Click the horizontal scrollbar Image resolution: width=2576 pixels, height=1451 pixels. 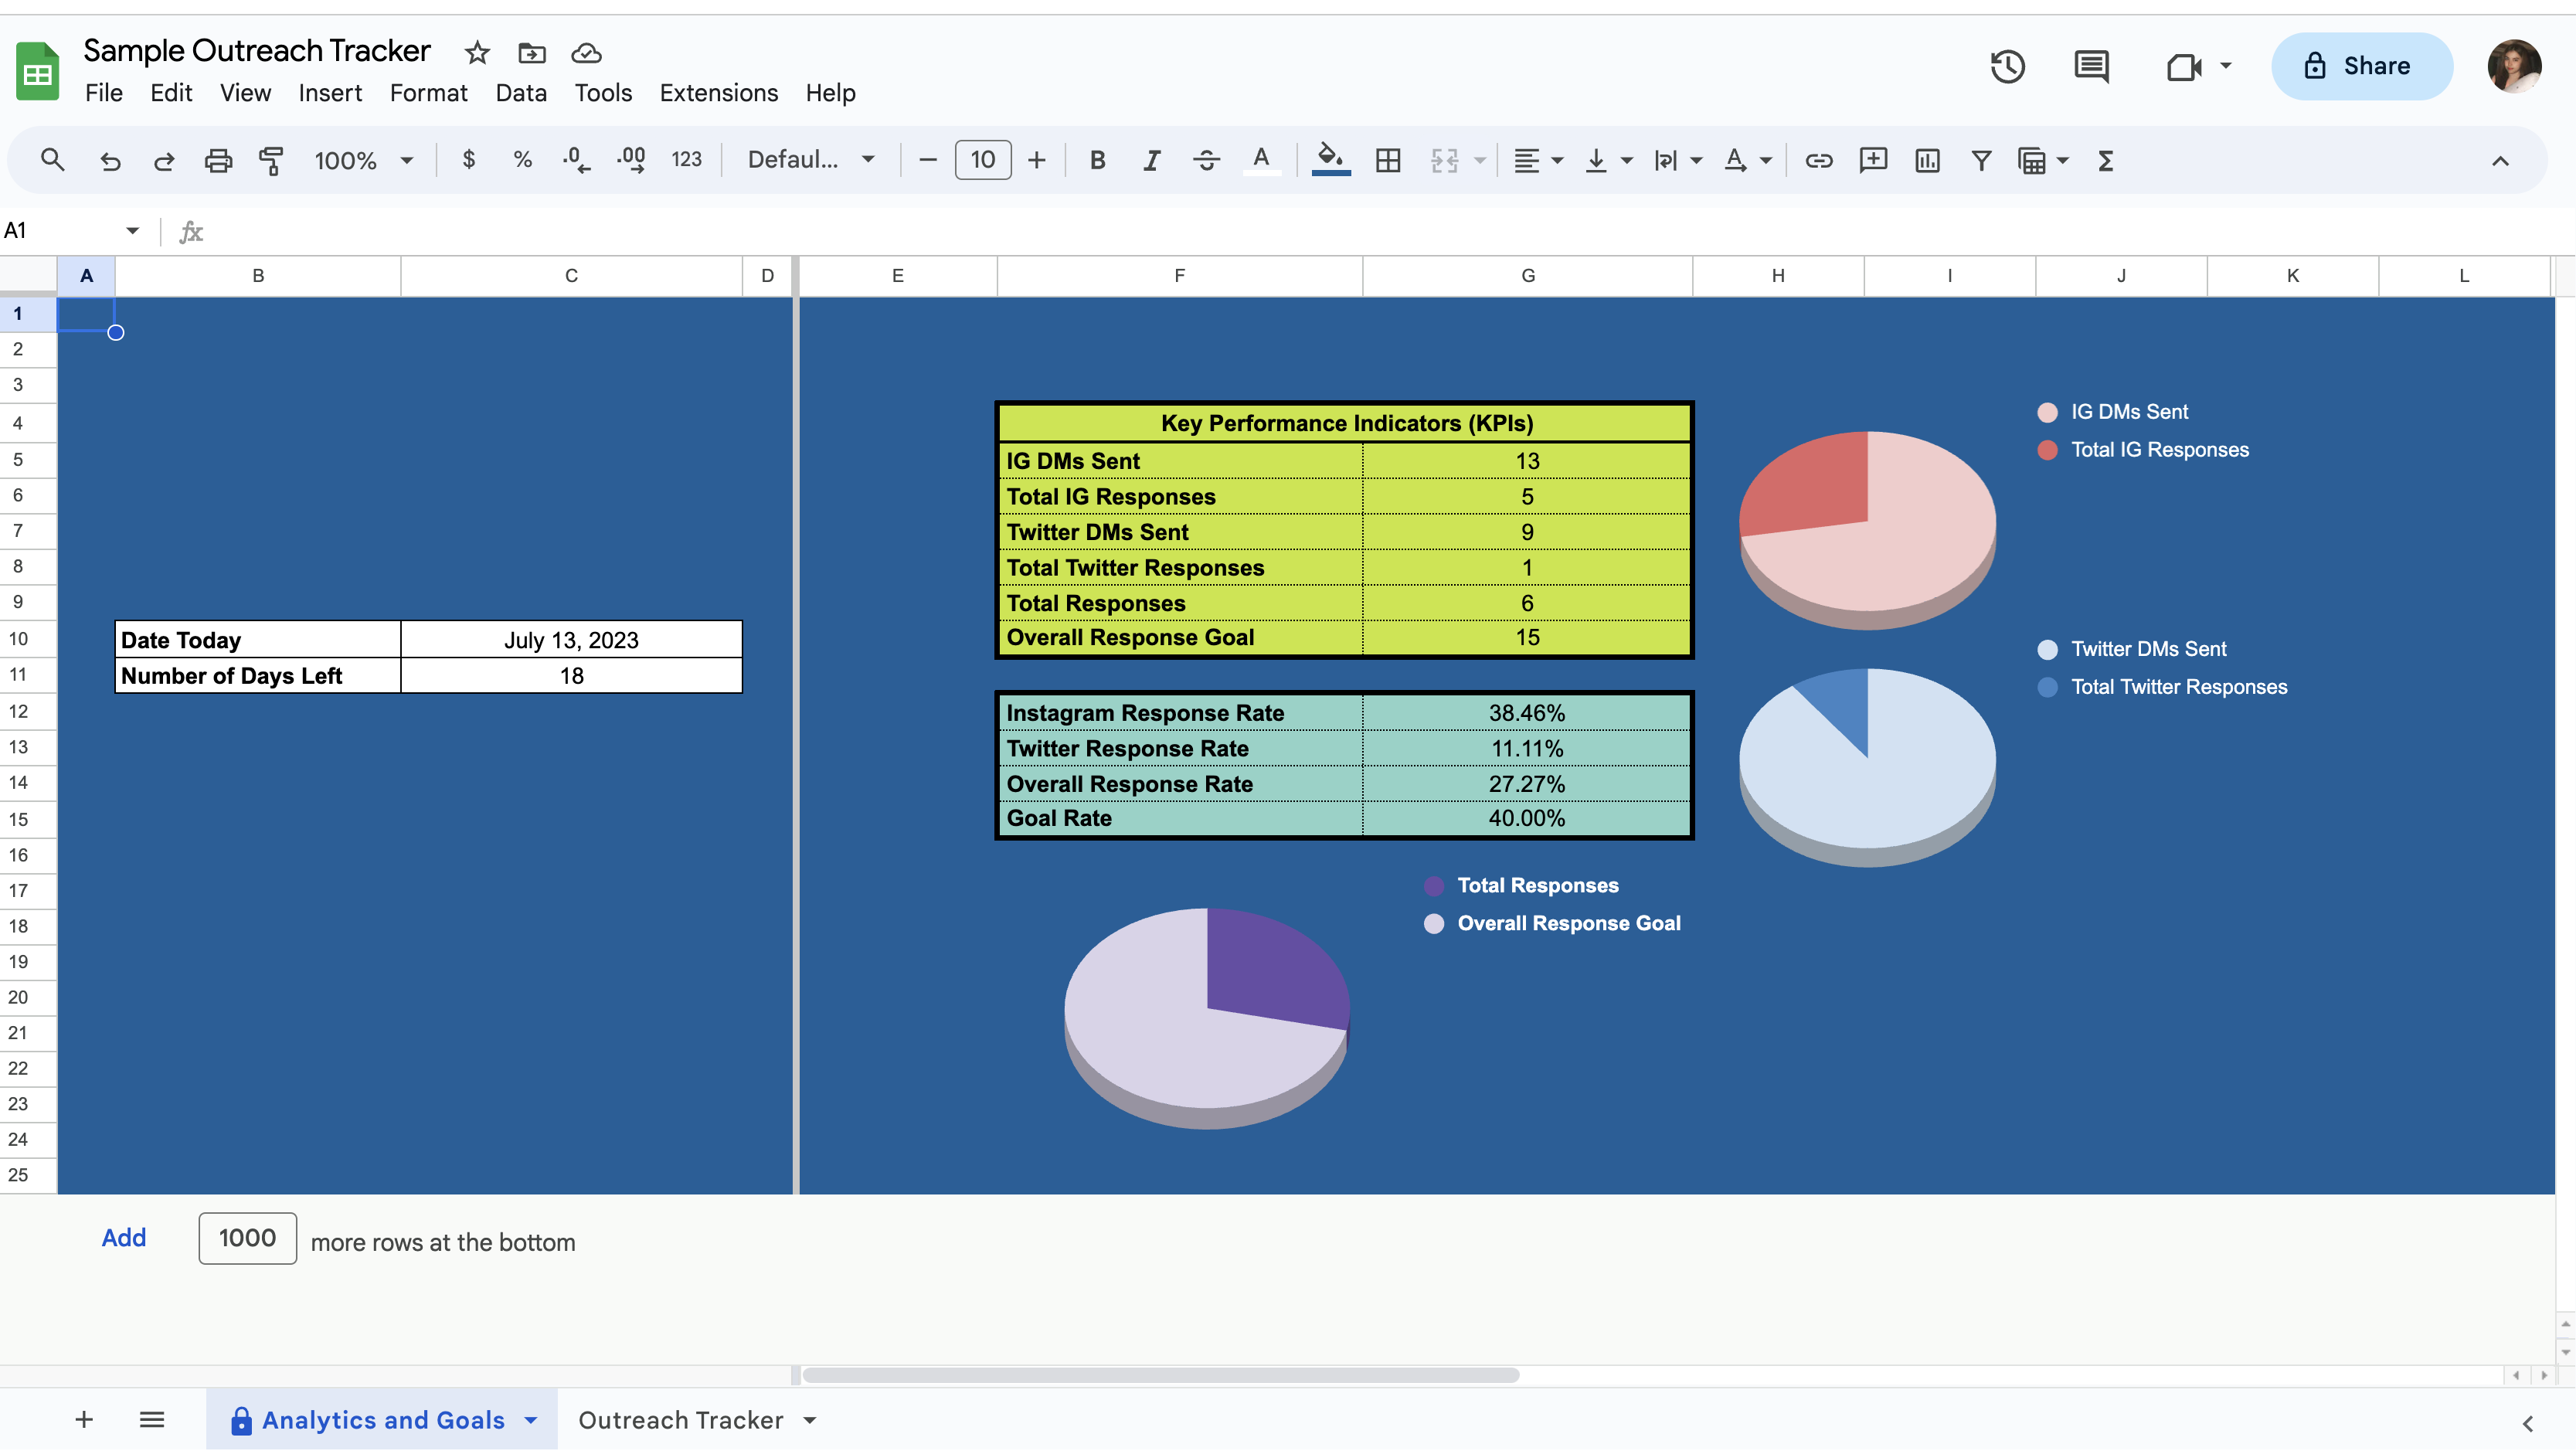(1160, 1375)
